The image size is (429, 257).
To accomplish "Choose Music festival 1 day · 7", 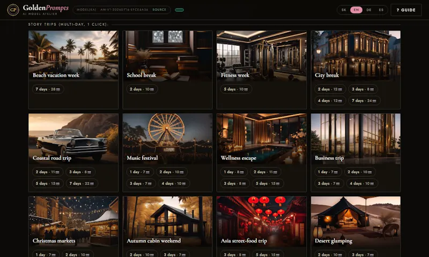I will [140, 172].
